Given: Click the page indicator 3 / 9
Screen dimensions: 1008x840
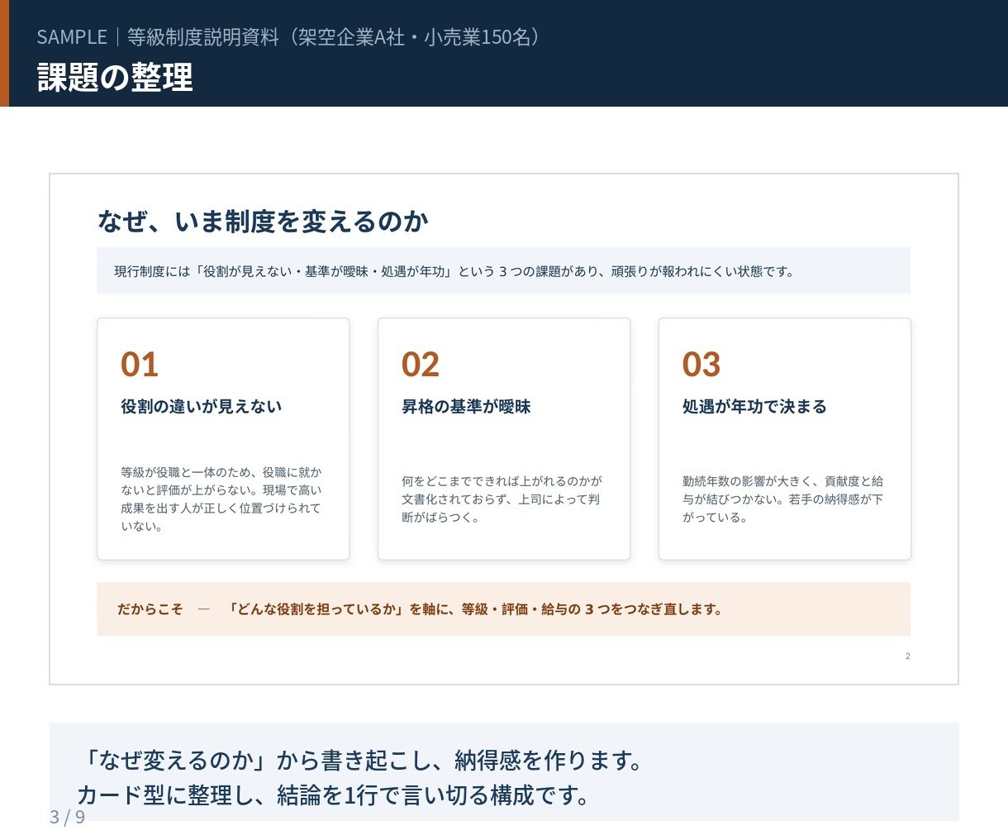Looking at the screenshot, I should [x=68, y=818].
